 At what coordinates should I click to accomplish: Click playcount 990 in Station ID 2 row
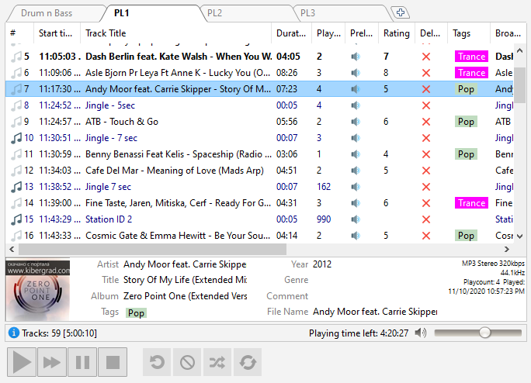tap(324, 219)
